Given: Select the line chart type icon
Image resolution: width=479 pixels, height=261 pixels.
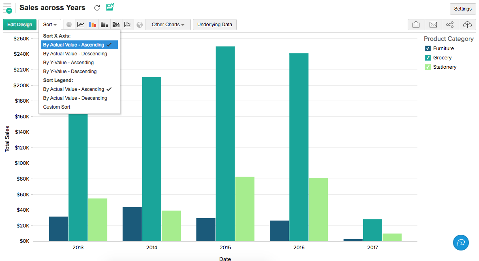Looking at the screenshot, I should point(81,24).
